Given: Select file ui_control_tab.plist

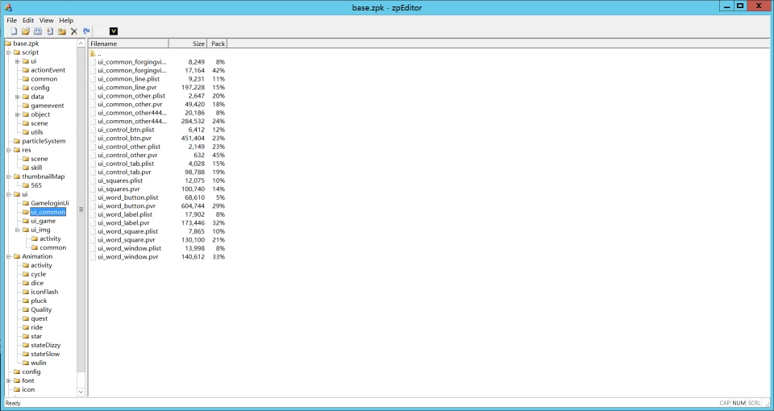Looking at the screenshot, I should click(x=126, y=164).
